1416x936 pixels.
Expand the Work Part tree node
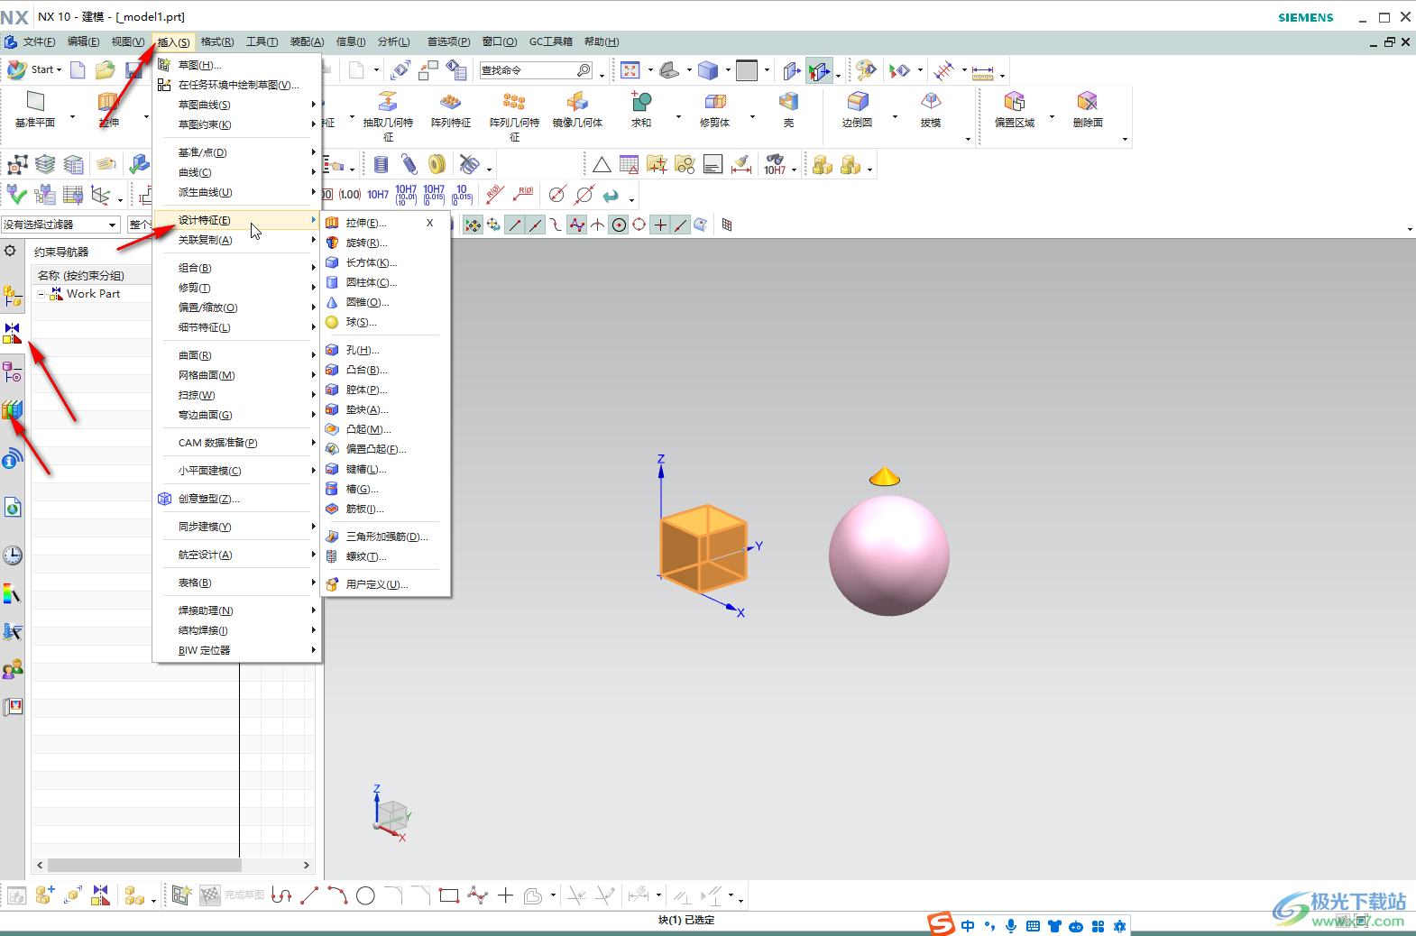click(x=41, y=294)
